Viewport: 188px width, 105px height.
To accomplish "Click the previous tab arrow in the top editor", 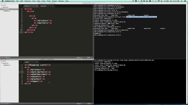I will coord(20,6).
